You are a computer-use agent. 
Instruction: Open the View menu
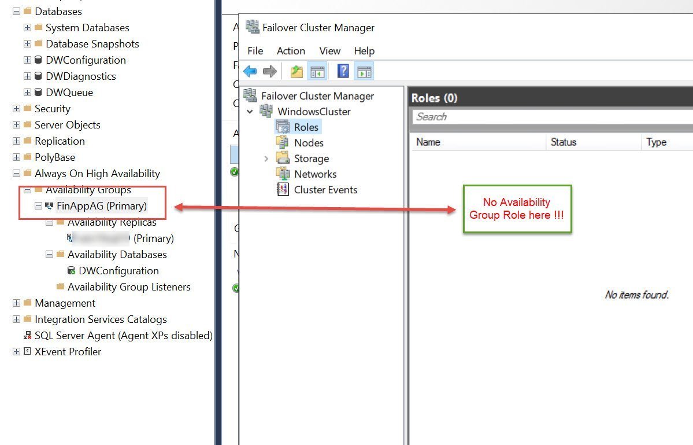(329, 51)
